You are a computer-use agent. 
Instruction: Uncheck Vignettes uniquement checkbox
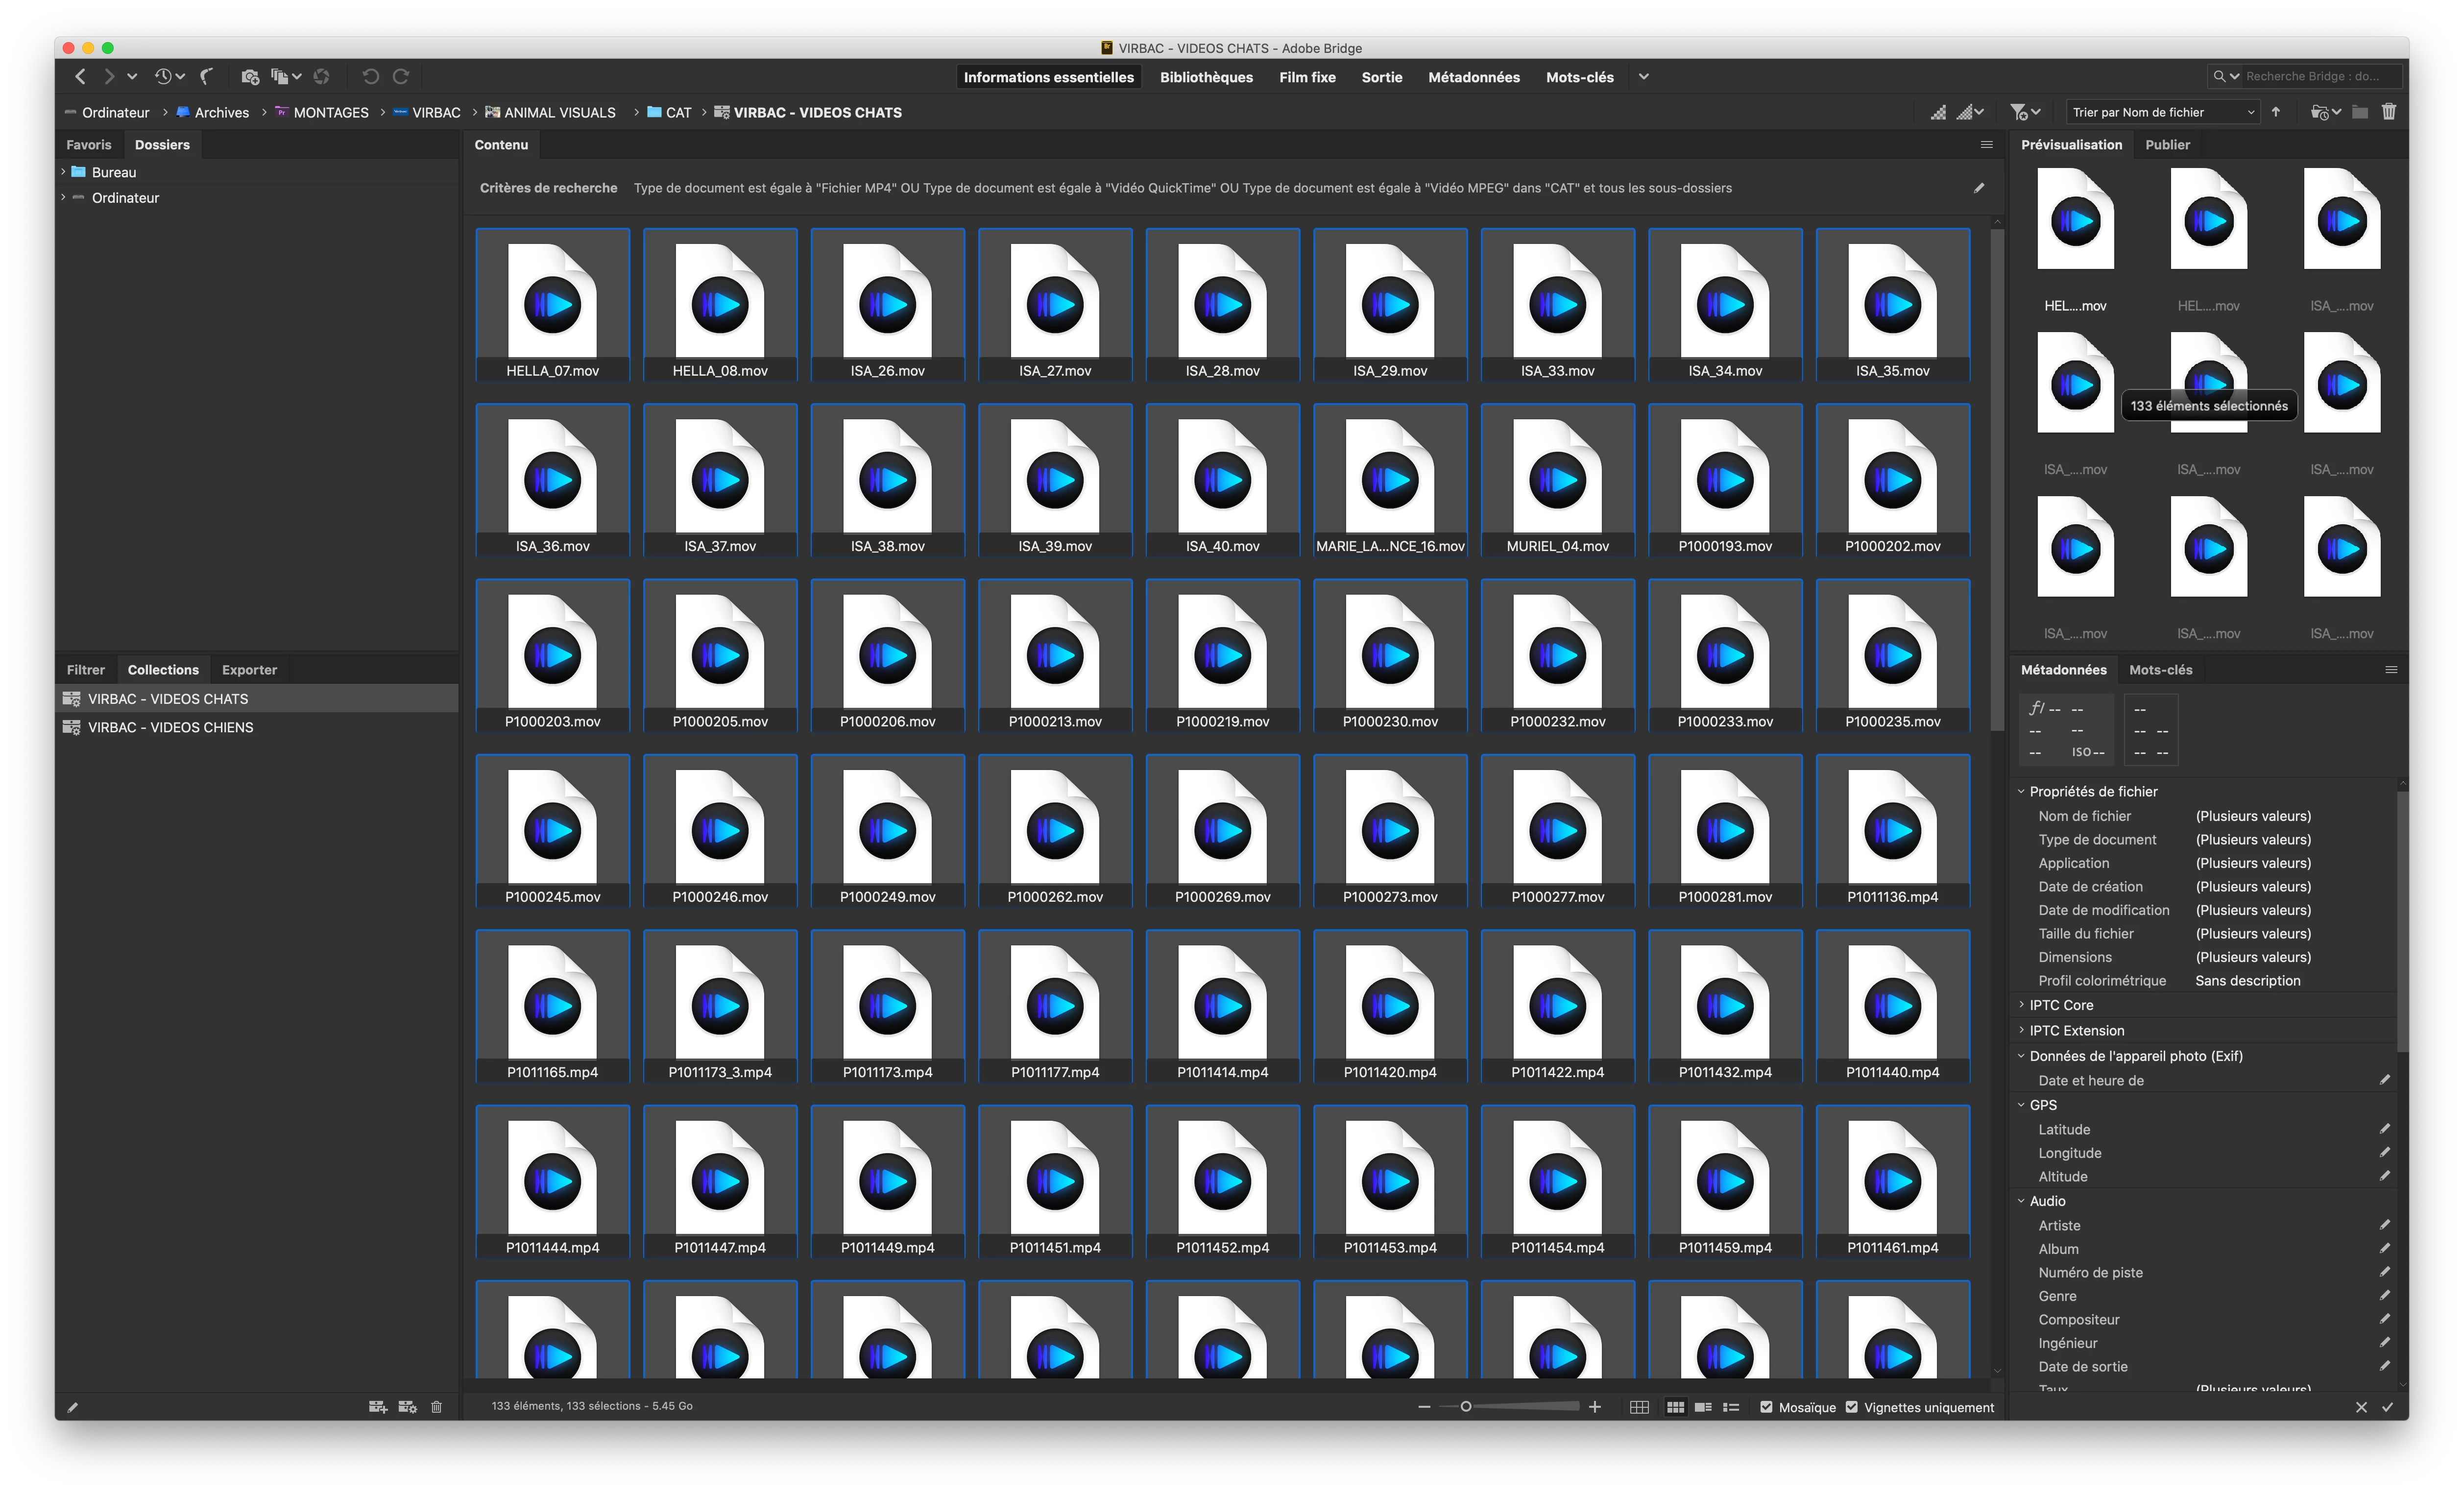[1852, 1407]
